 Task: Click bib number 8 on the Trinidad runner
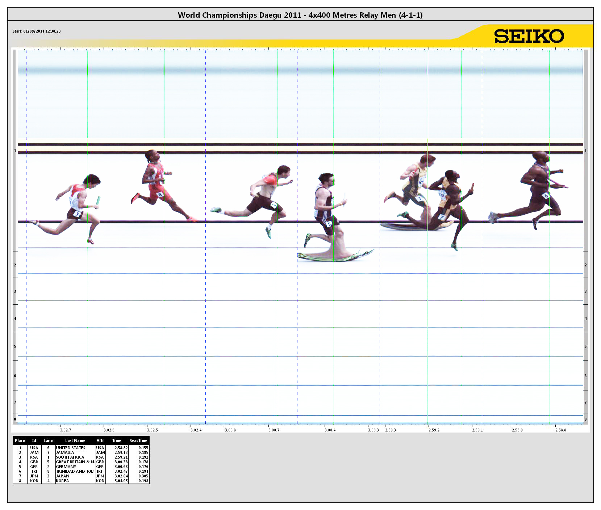pos(160,194)
